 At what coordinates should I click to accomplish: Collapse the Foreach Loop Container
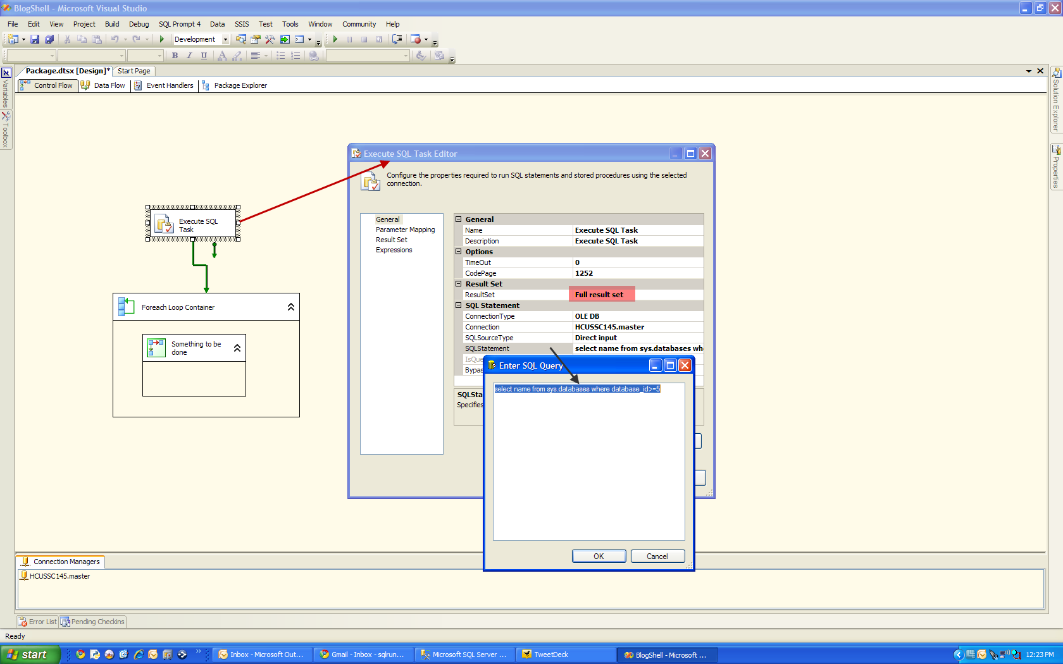pos(291,307)
